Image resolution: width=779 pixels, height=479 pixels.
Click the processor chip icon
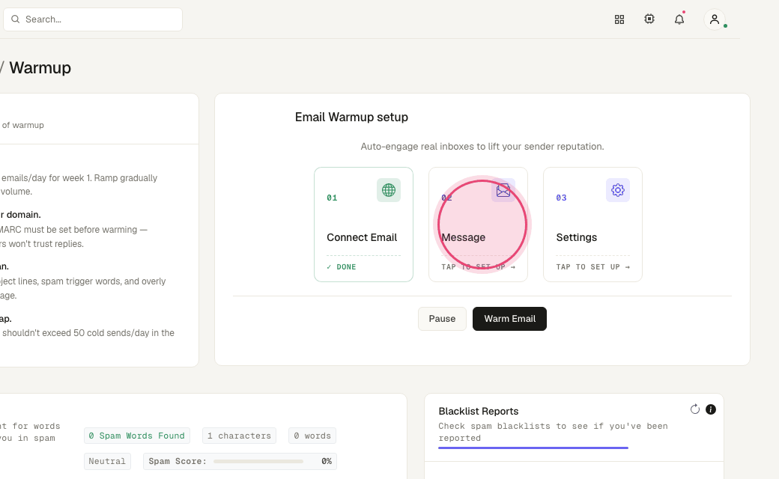pos(649,19)
